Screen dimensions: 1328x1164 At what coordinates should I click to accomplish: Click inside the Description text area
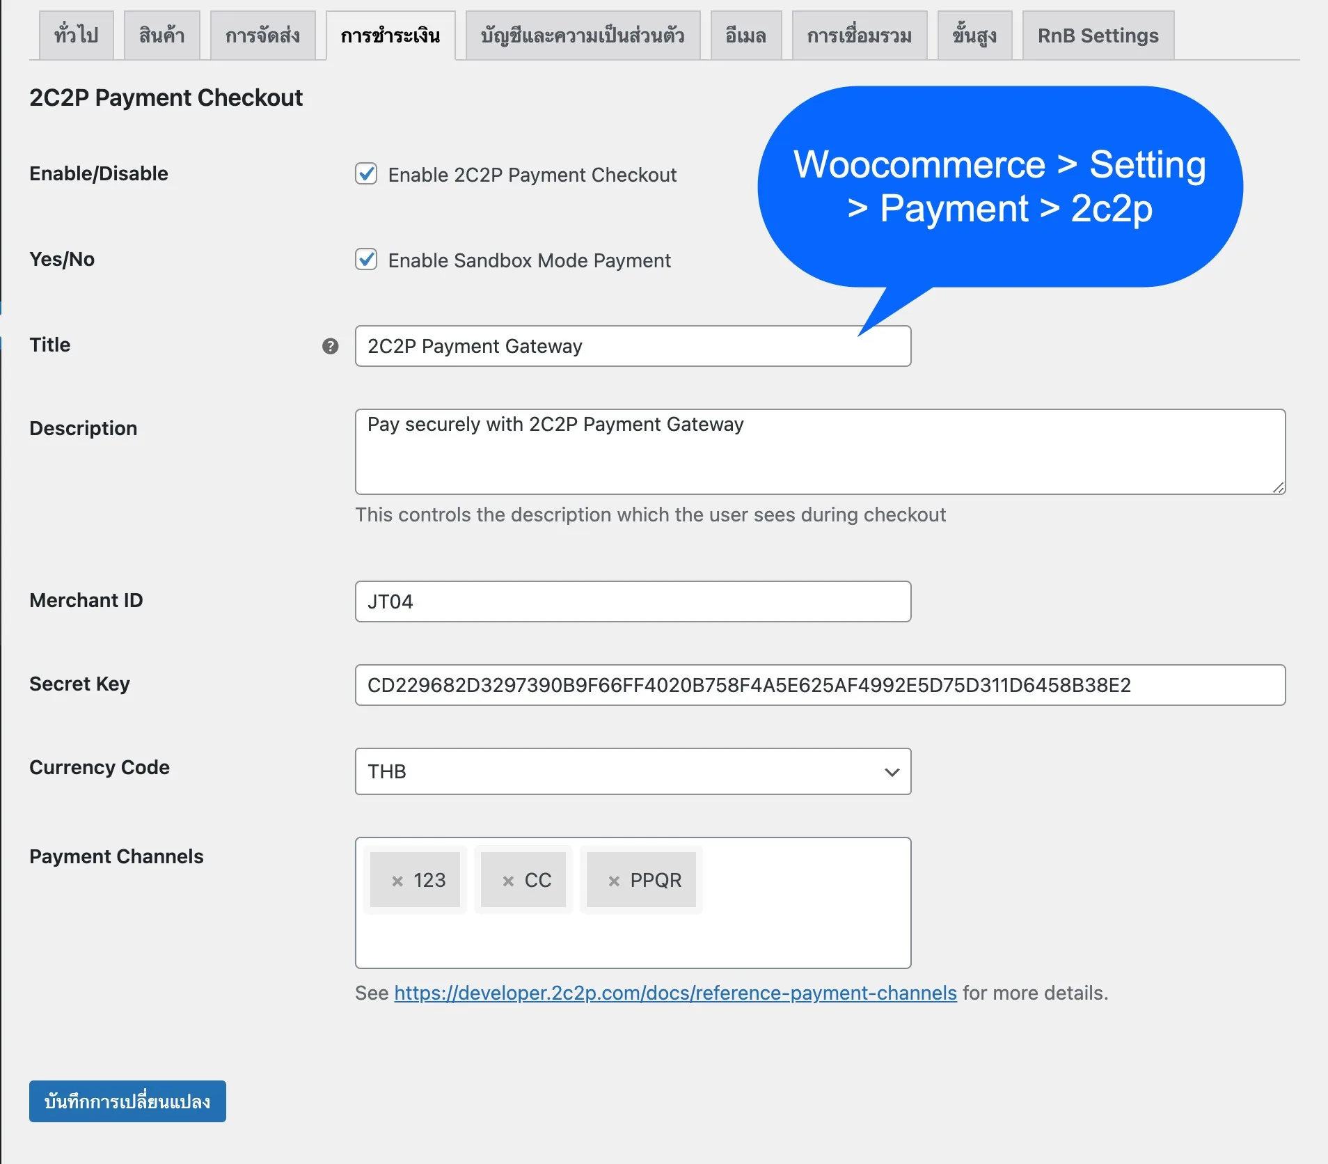[819, 459]
